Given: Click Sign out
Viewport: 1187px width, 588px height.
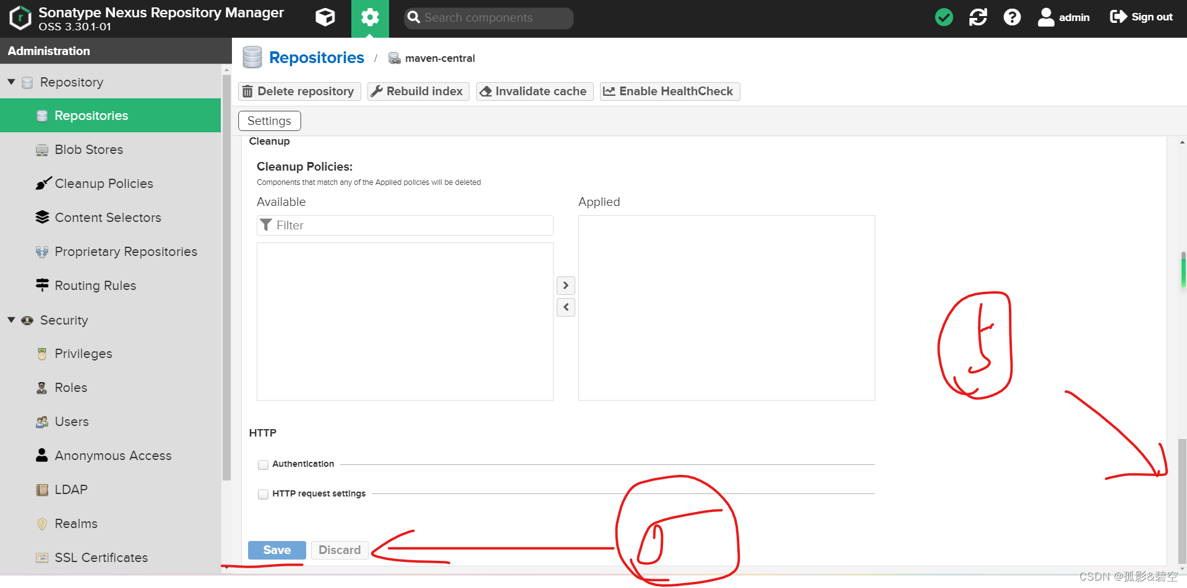Looking at the screenshot, I should coord(1141,17).
